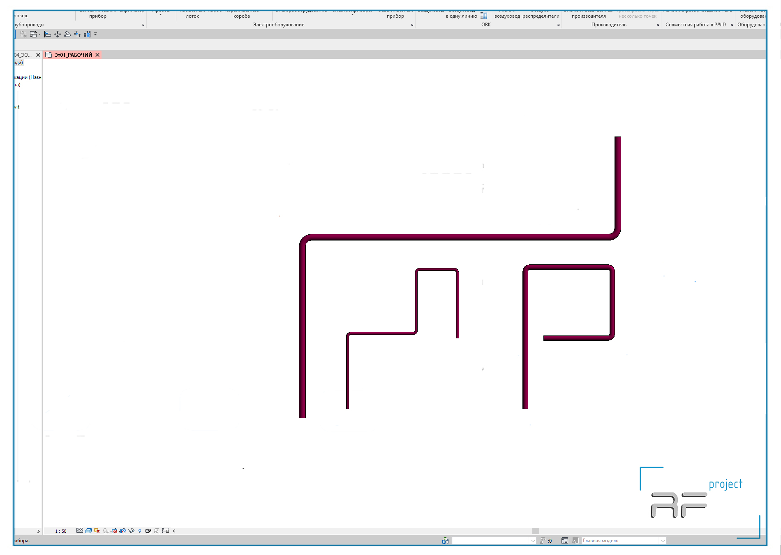Click the короба ribbon button
The width and height of the screenshot is (781, 555).
point(241,16)
